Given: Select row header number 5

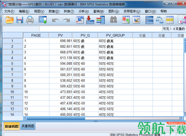Looking at the screenshot, I should tap(12, 64).
